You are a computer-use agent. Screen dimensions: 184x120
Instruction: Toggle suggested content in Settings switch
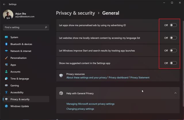[173, 63]
